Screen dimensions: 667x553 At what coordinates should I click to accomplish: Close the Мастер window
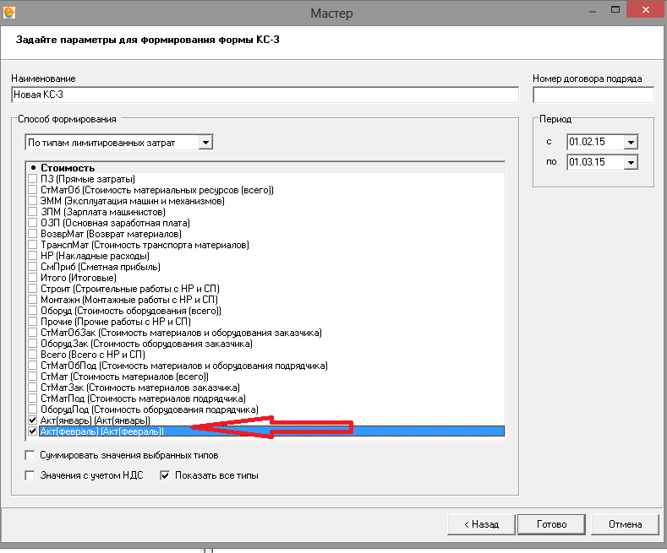(645, 9)
